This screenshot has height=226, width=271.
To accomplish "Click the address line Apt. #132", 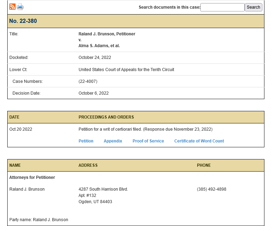I will click(x=87, y=195).
